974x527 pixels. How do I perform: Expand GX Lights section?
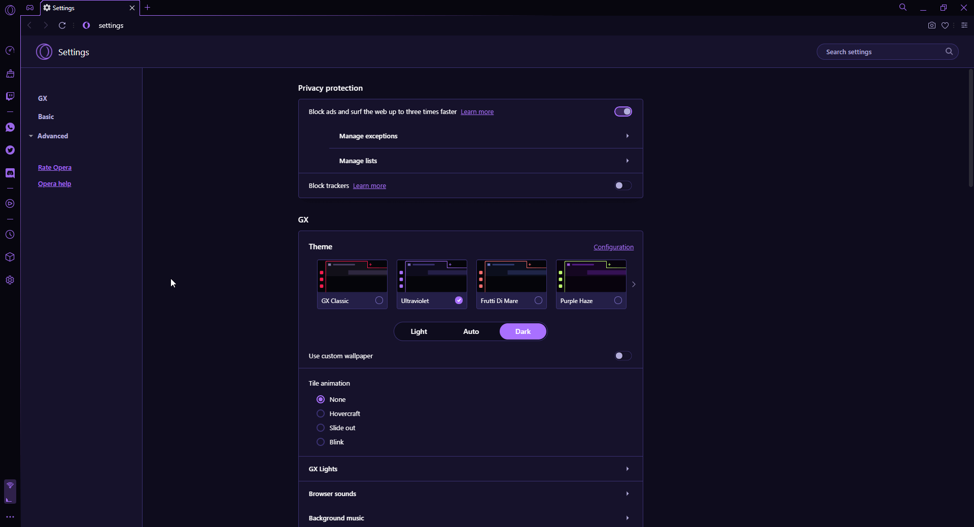coord(470,469)
